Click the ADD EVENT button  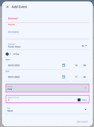[x=82, y=122]
